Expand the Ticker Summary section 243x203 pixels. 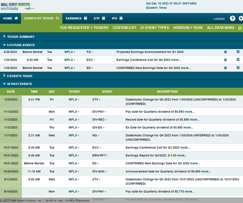121,37
